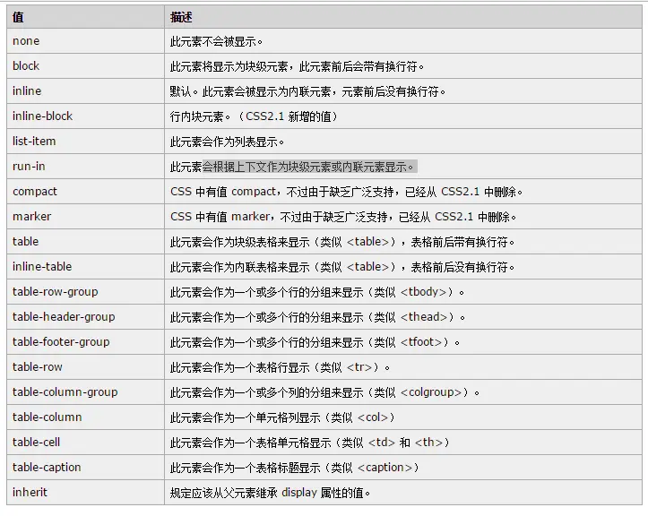Click the '值' column header
This screenshot has width=648, height=516.
85,17
